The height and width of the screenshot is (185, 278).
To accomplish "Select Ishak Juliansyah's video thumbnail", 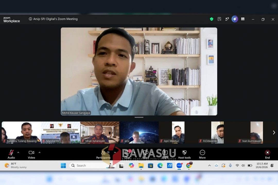I will (100, 132).
